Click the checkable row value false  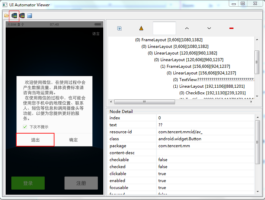tap(163, 160)
